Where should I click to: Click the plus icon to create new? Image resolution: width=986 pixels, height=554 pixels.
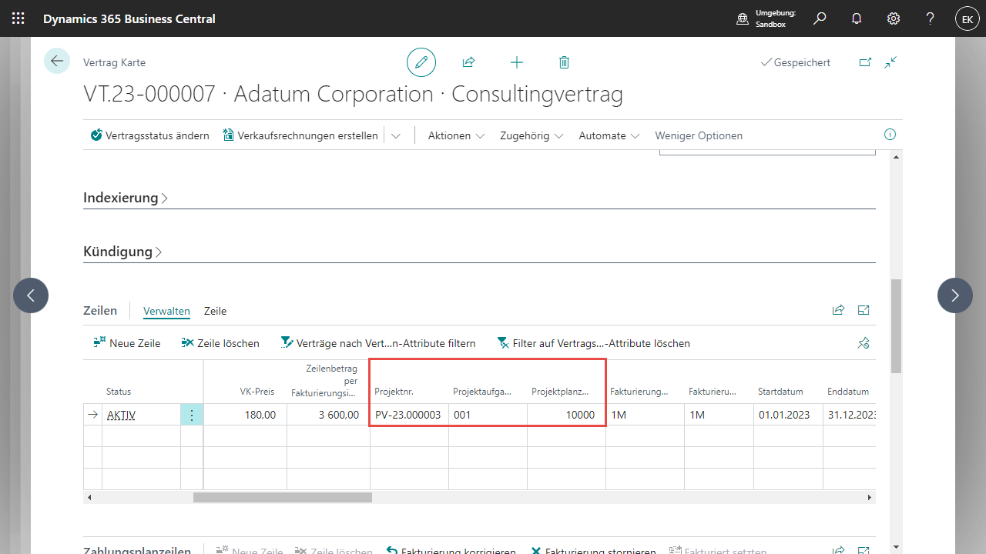[x=517, y=62]
